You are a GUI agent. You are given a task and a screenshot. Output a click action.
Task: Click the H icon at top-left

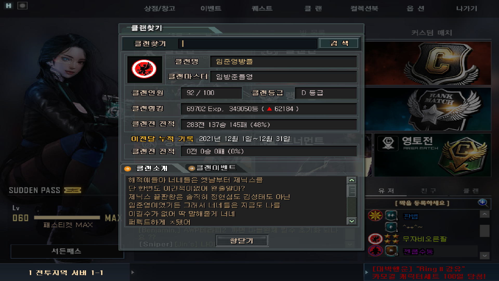tap(9, 5)
